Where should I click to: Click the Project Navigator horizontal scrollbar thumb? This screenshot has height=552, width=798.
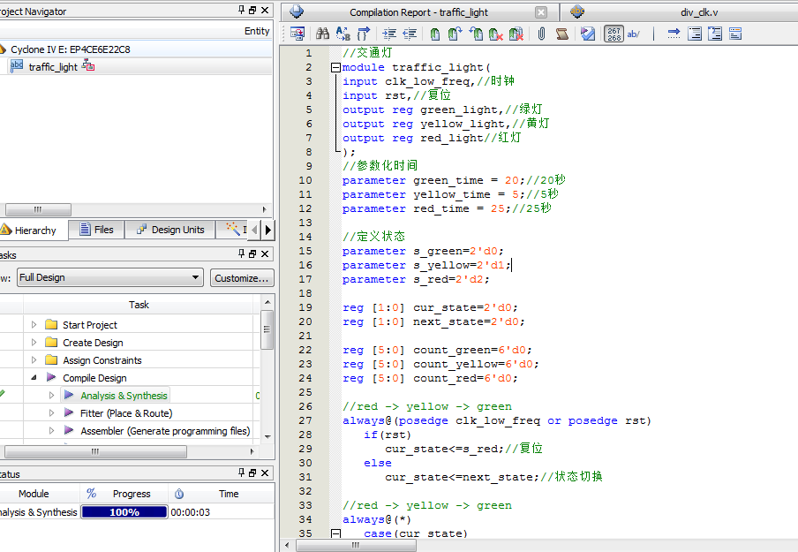[x=38, y=209]
